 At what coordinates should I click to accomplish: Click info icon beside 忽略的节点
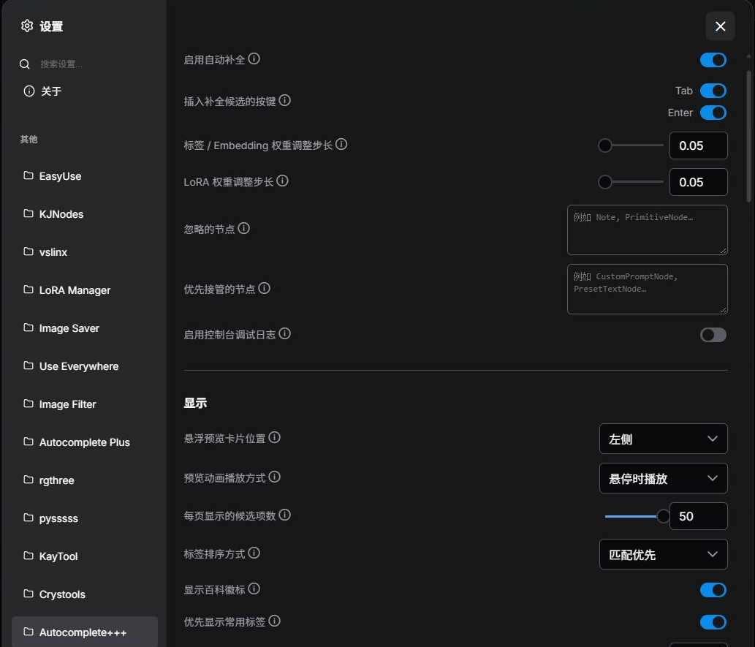pyautogui.click(x=244, y=228)
